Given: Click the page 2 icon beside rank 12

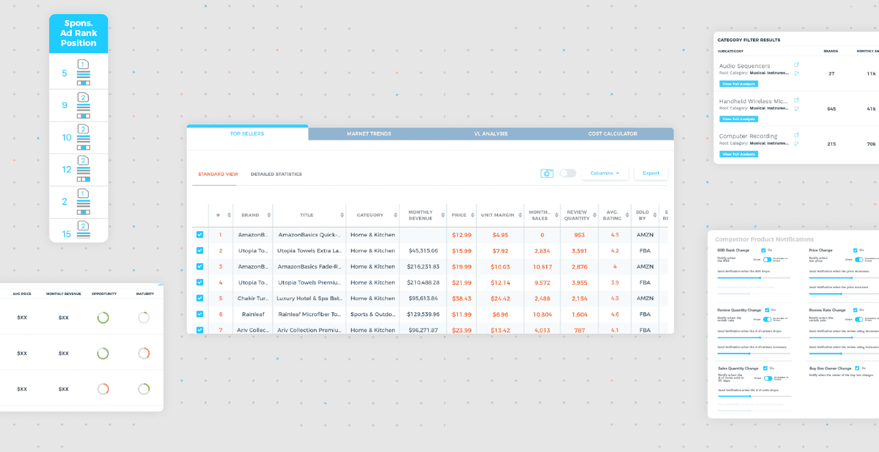Looking at the screenshot, I should tap(83, 161).
